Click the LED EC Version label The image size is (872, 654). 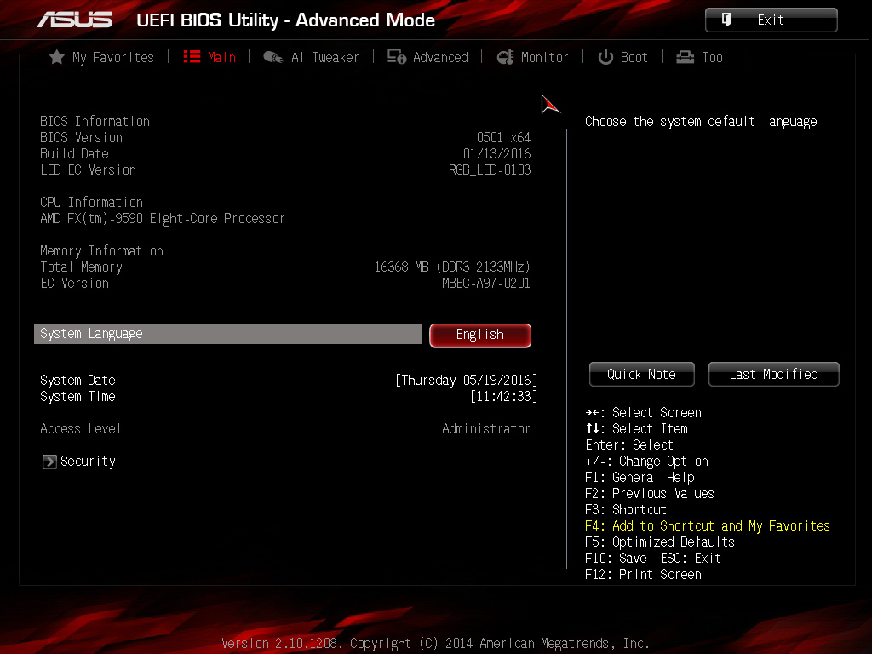[x=88, y=169]
